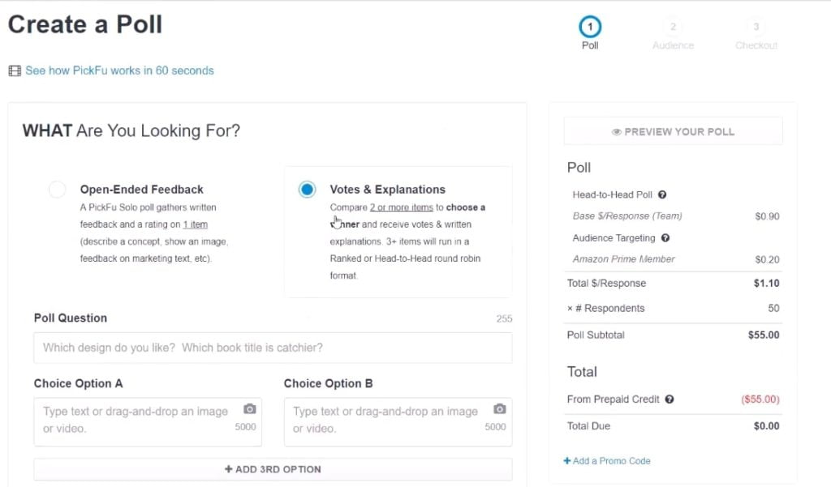Click the Preview Your Poll button
831x487 pixels.
(x=673, y=132)
